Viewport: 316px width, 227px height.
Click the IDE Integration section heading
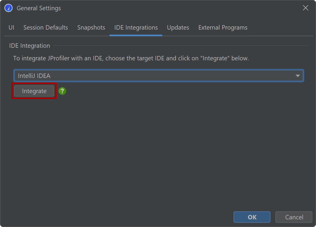[30, 46]
